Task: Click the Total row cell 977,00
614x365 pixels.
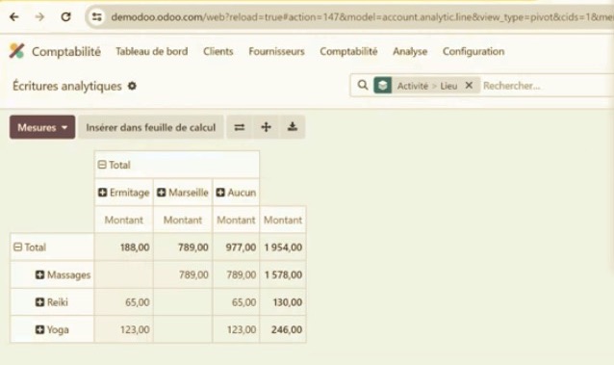Action: pyautogui.click(x=236, y=248)
